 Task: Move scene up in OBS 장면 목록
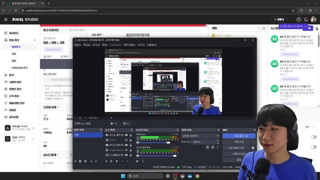(91, 161)
